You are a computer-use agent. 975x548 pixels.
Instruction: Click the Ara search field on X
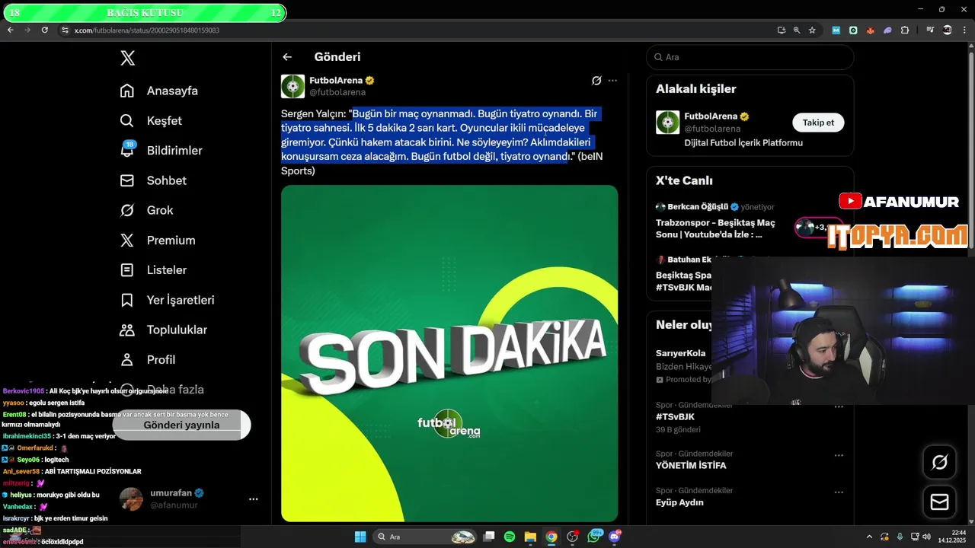pyautogui.click(x=750, y=57)
